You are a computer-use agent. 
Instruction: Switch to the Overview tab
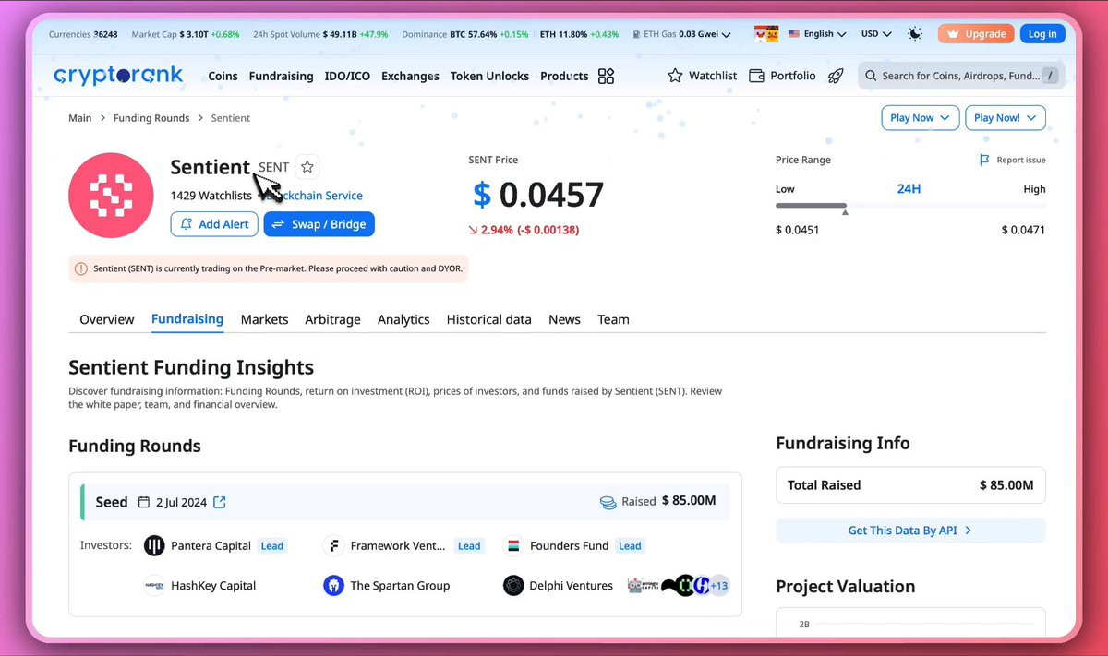[106, 319]
